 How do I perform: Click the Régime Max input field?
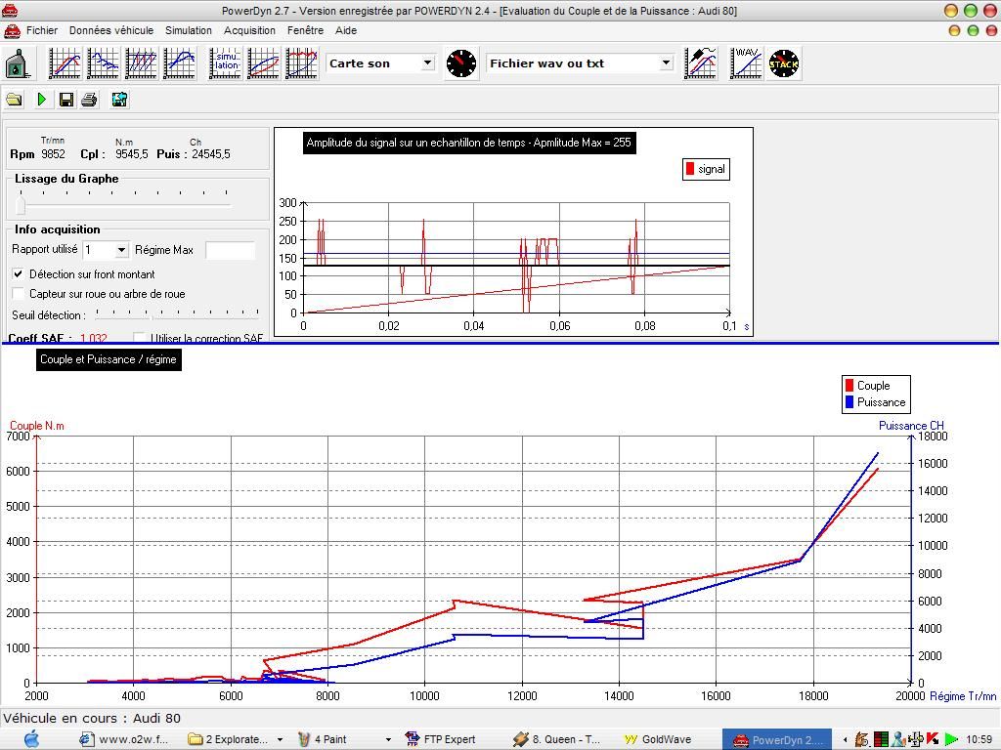pyautogui.click(x=231, y=251)
